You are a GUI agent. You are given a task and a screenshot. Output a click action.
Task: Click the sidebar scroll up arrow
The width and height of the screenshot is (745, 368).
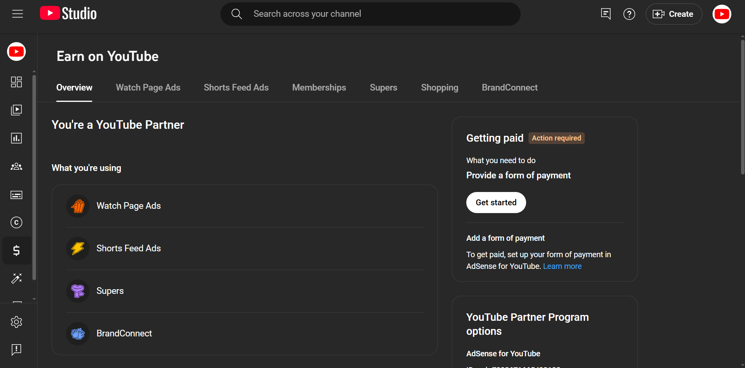click(34, 71)
